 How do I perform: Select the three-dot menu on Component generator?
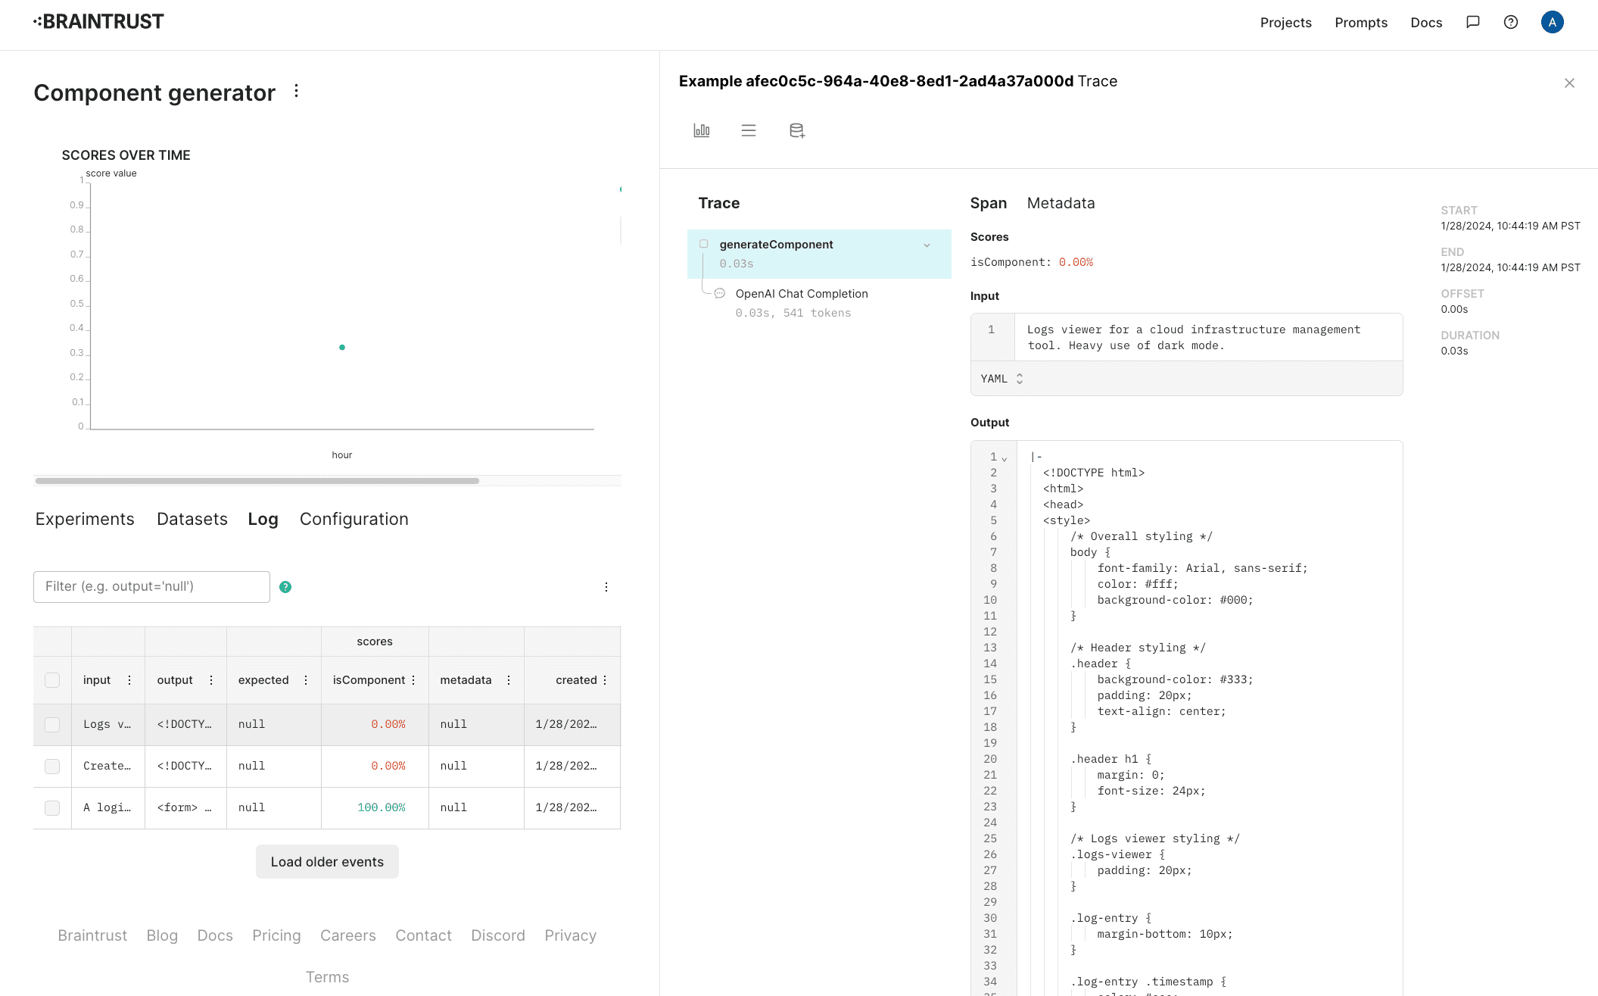[297, 93]
